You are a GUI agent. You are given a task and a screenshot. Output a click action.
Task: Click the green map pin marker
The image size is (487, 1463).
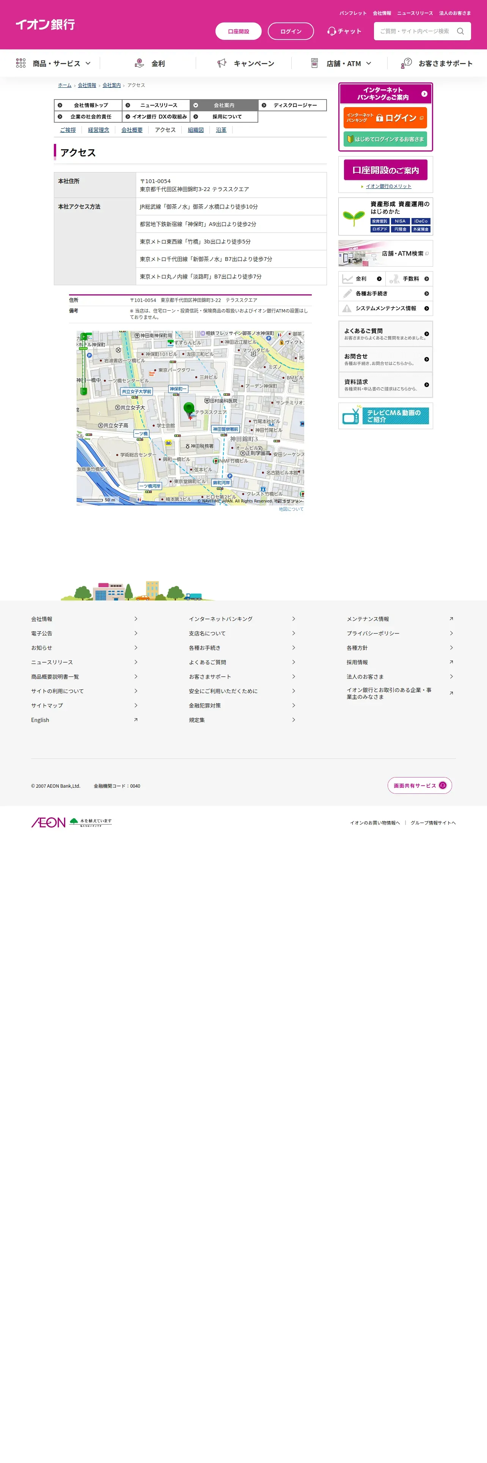189,408
